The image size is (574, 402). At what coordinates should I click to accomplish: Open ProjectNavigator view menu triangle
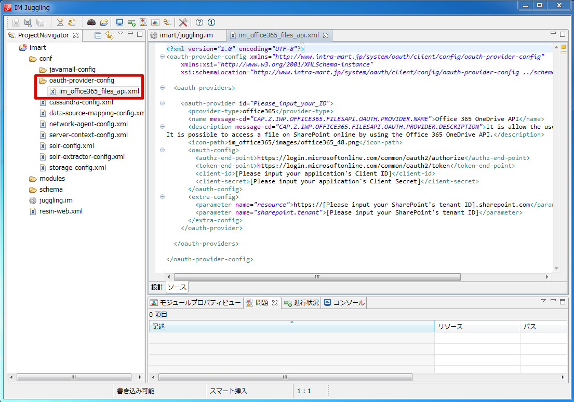pyautogui.click(x=121, y=34)
